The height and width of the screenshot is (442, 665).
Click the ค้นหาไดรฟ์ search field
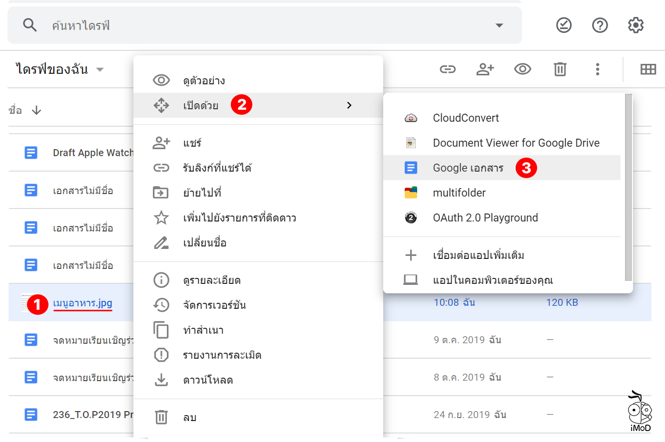coord(250,25)
